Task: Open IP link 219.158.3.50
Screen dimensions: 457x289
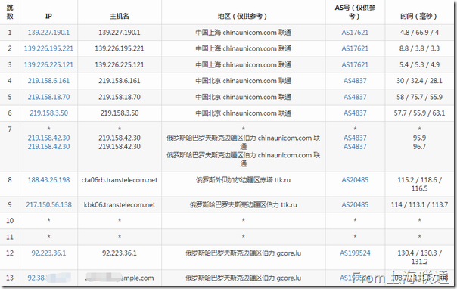Action: pos(48,113)
